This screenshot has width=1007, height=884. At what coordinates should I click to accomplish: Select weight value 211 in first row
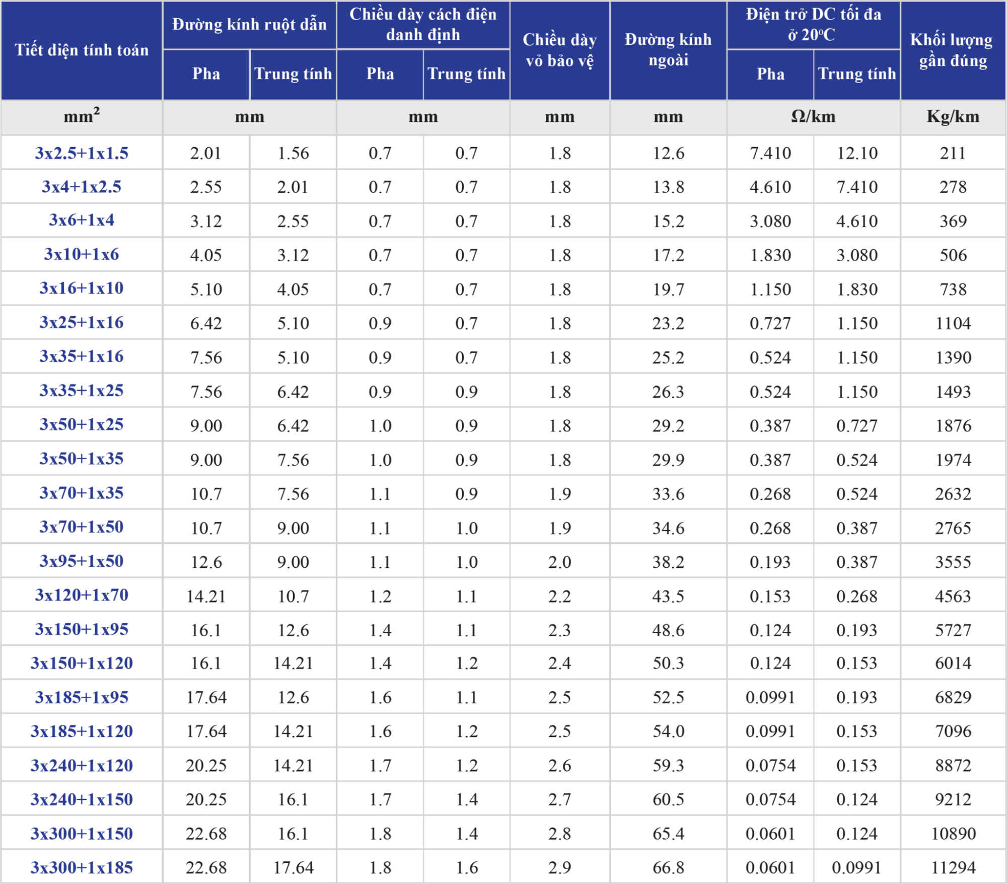click(953, 153)
